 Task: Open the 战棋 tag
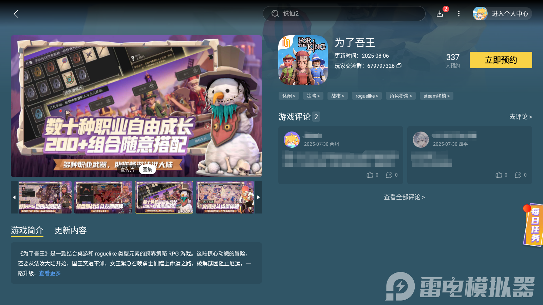(x=338, y=96)
